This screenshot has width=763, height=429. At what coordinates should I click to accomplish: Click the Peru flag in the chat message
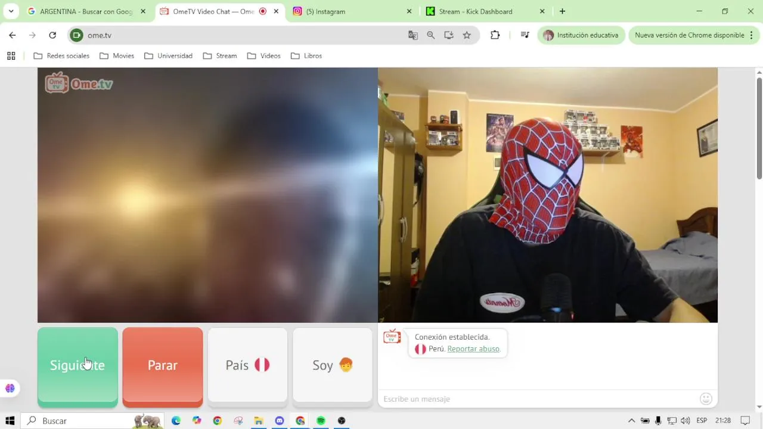pyautogui.click(x=420, y=349)
